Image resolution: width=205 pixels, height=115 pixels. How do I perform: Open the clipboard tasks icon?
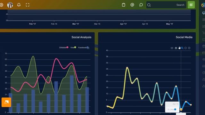tap(123, 5)
